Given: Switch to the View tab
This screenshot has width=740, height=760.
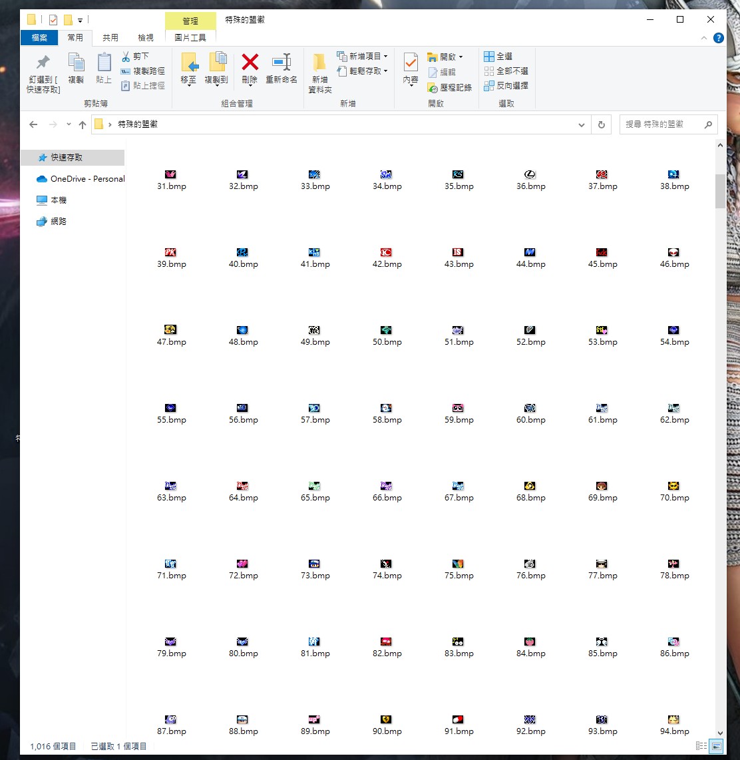Looking at the screenshot, I should click(x=145, y=38).
